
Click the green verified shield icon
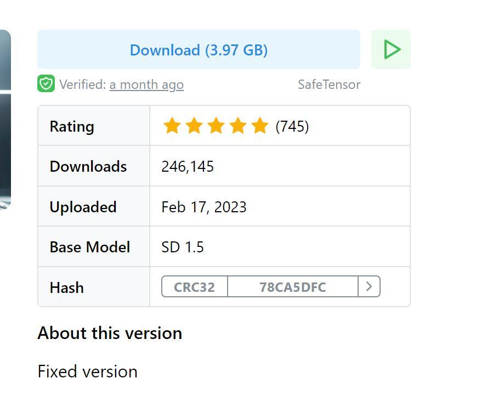pyautogui.click(x=46, y=83)
